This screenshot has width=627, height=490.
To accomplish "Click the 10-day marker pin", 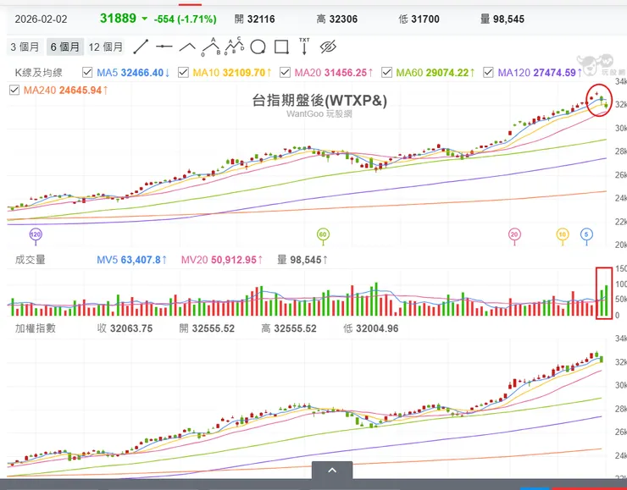I will click(x=563, y=235).
